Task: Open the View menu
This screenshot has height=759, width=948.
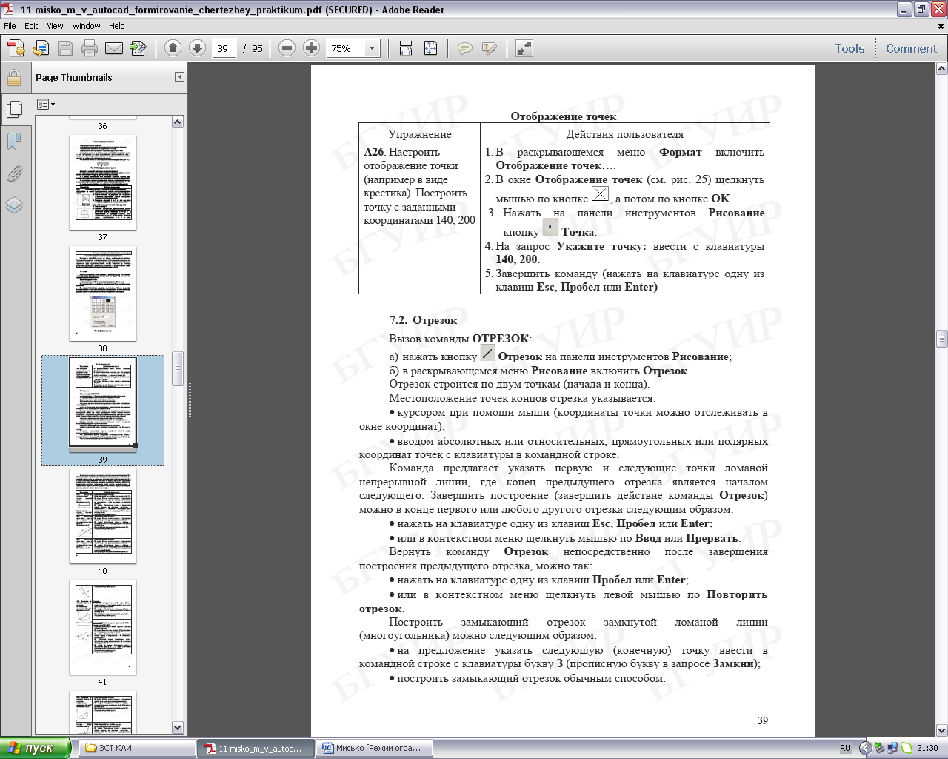Action: (x=55, y=25)
